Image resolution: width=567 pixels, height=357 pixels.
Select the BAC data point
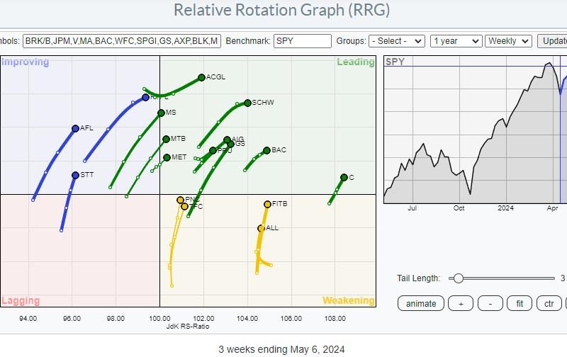(266, 150)
